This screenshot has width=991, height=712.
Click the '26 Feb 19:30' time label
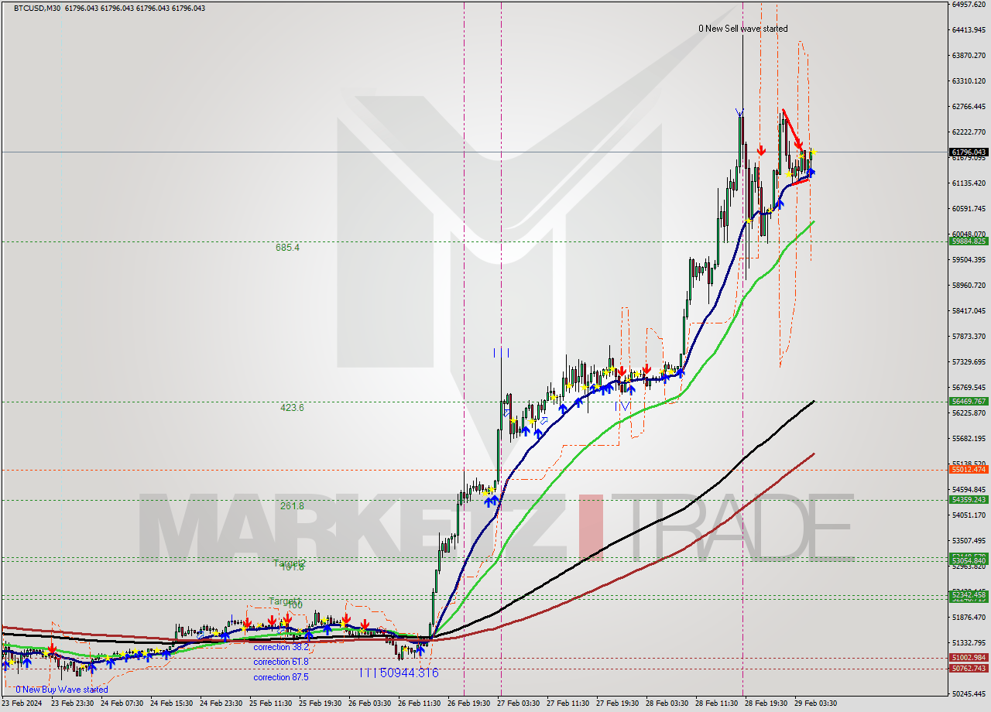469,704
